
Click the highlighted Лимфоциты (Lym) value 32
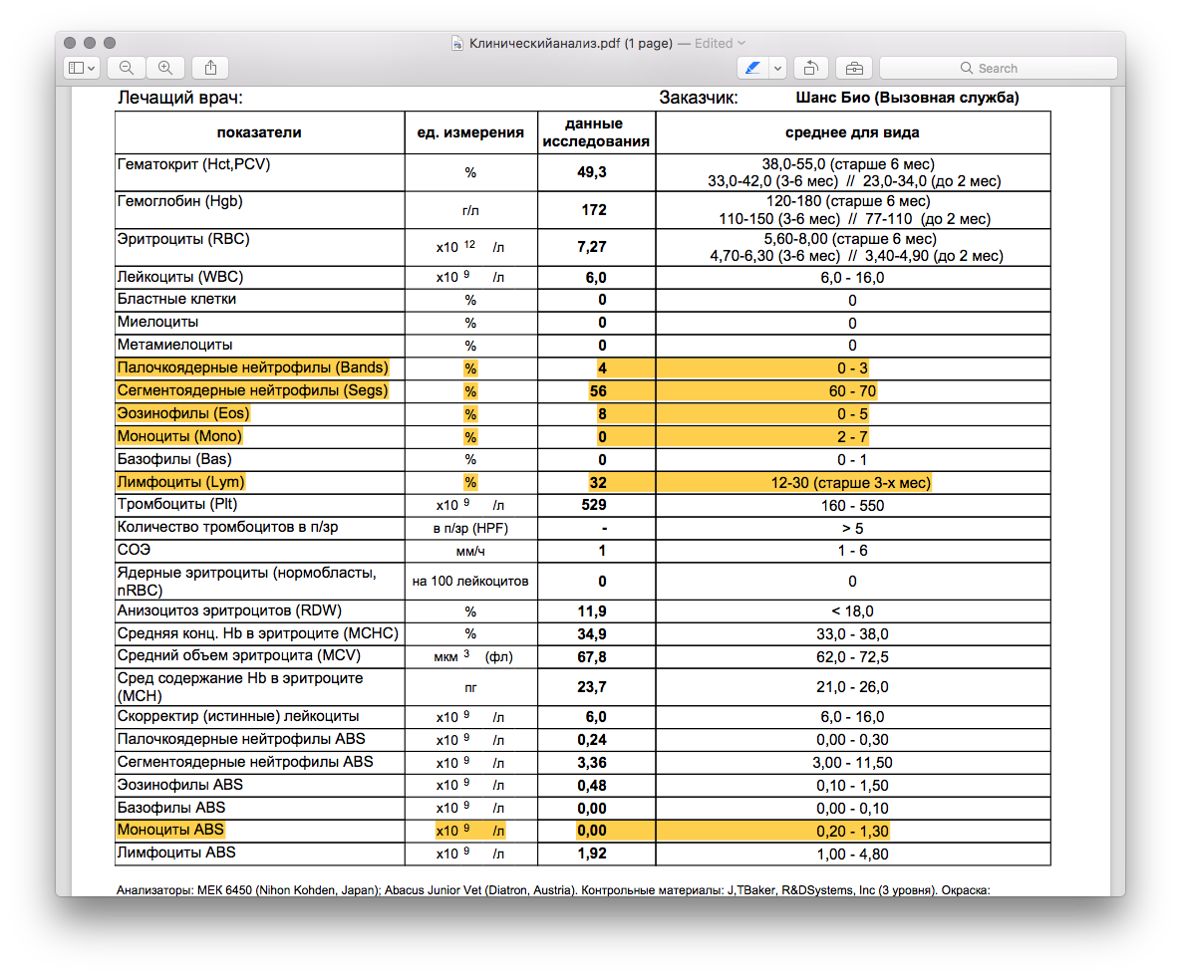598,483
